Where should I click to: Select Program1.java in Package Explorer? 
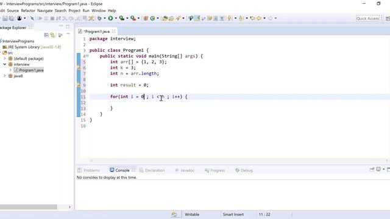(x=29, y=71)
